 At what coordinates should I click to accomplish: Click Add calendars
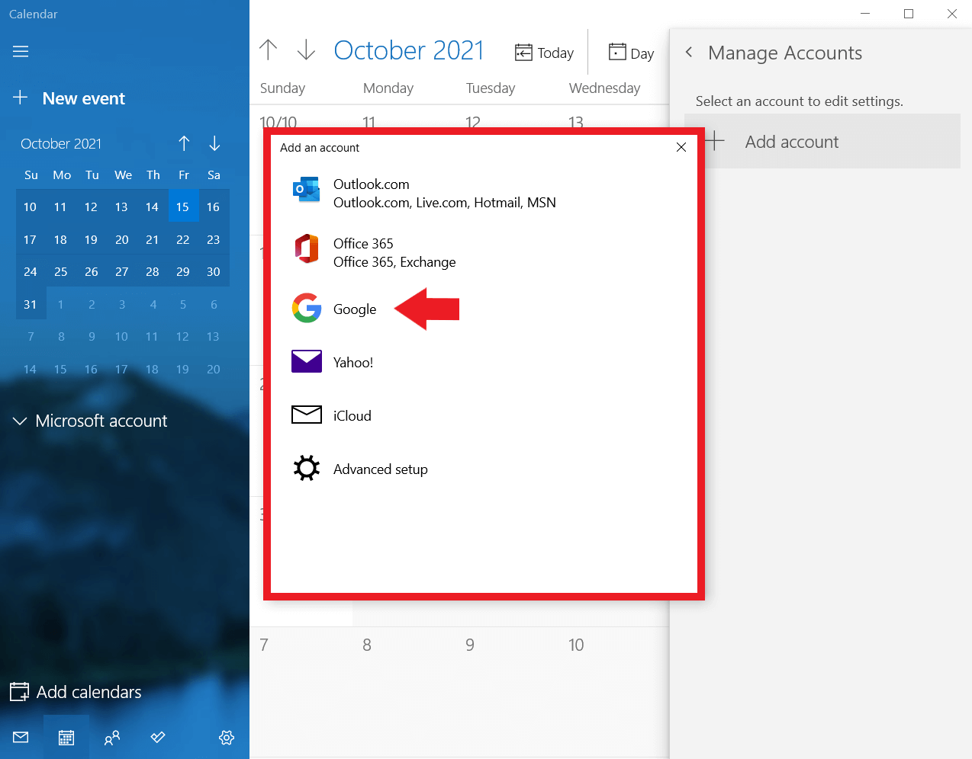coord(76,692)
